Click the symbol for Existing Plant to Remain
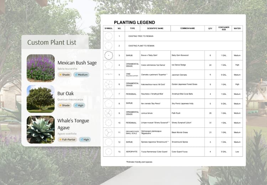Viewport: 267px width, 185px height. coord(109,46)
